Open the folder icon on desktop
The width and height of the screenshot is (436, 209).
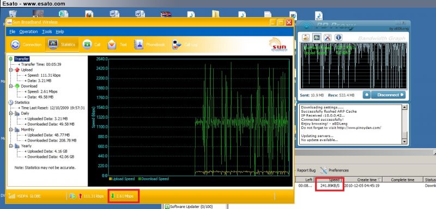coord(215,14)
